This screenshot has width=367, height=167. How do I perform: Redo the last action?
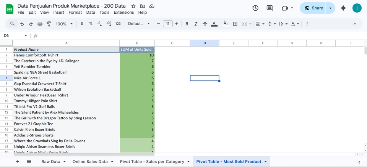[31, 24]
